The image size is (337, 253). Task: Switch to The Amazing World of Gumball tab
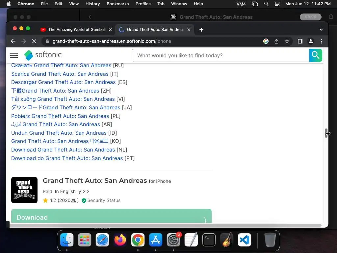pos(76,30)
